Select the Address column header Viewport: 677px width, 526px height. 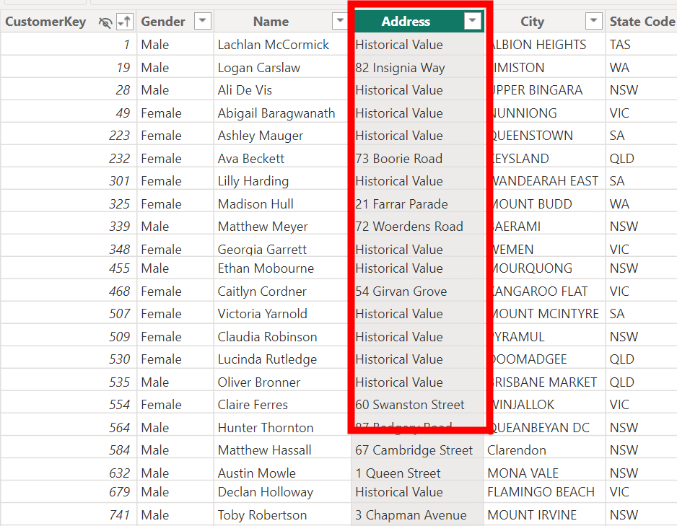[406, 22]
